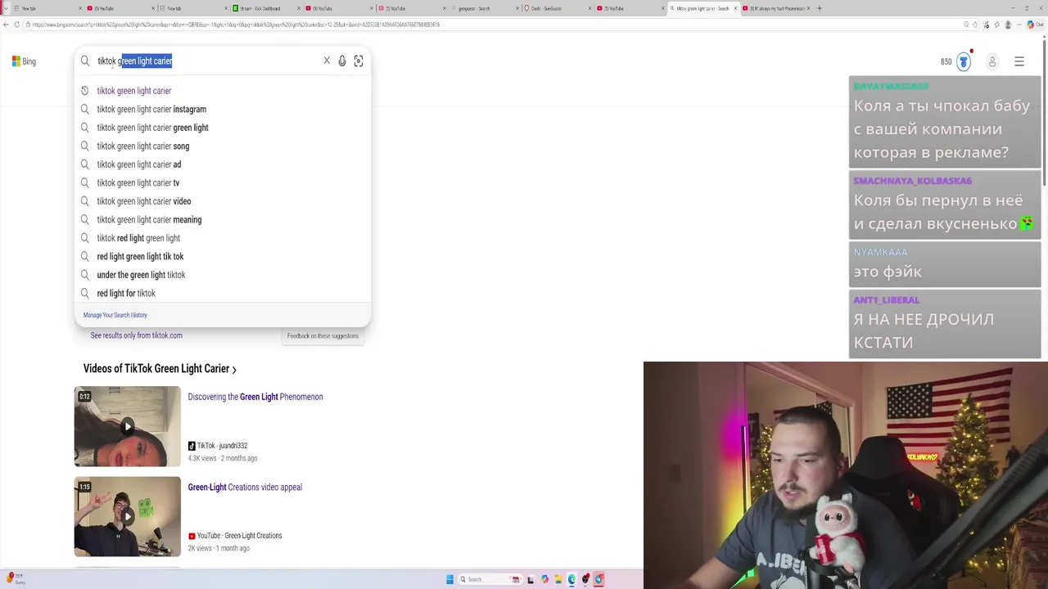Image resolution: width=1048 pixels, height=589 pixels.
Task: Clear the search box with the X
Action: coord(327,61)
